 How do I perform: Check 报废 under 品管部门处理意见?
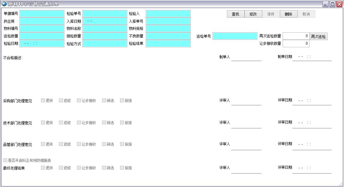122,144
